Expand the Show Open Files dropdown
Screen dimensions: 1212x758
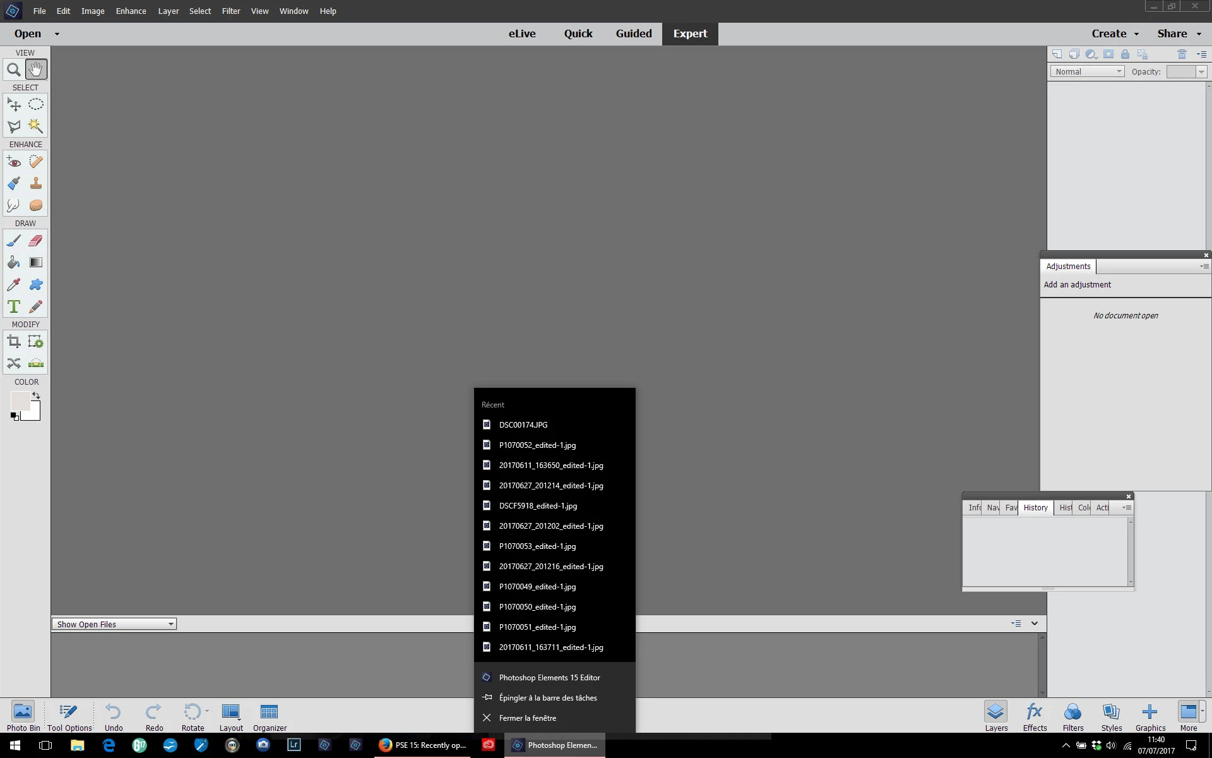pyautogui.click(x=114, y=624)
